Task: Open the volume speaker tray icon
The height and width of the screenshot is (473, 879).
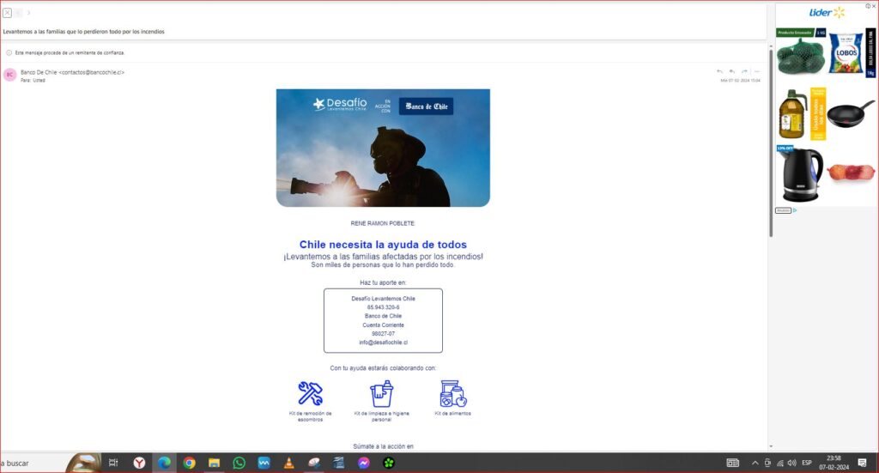Action: pos(792,463)
